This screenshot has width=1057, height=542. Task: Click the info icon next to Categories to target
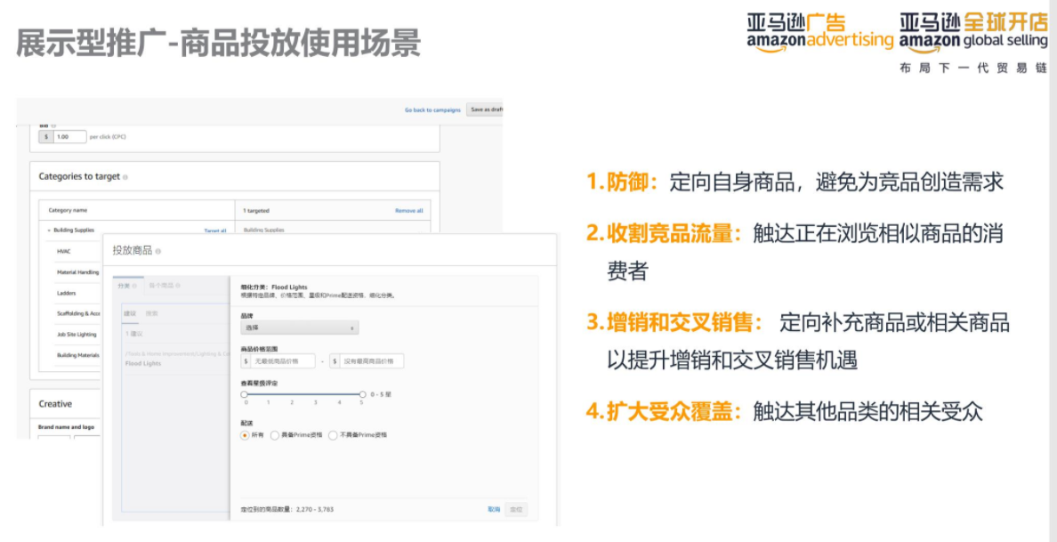coord(126,178)
